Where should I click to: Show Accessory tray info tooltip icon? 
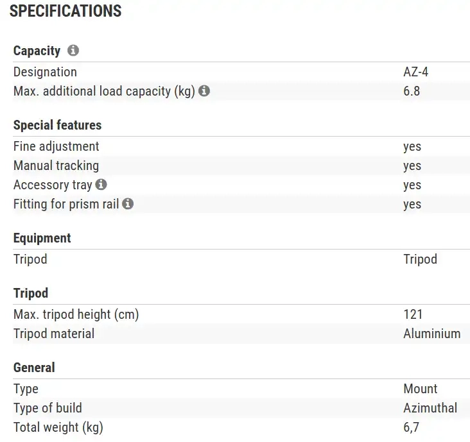point(101,185)
